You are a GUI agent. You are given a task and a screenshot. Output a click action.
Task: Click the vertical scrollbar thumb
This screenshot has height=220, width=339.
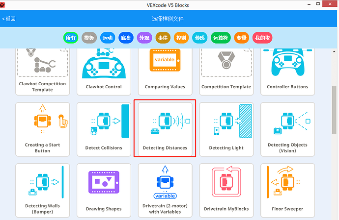click(x=334, y=110)
